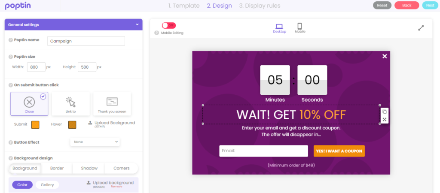Click the Email input in the popup

coord(263,151)
